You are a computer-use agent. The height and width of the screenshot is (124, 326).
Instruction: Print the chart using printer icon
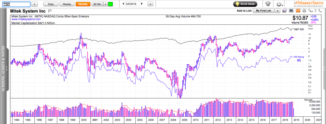(x=304, y=11)
